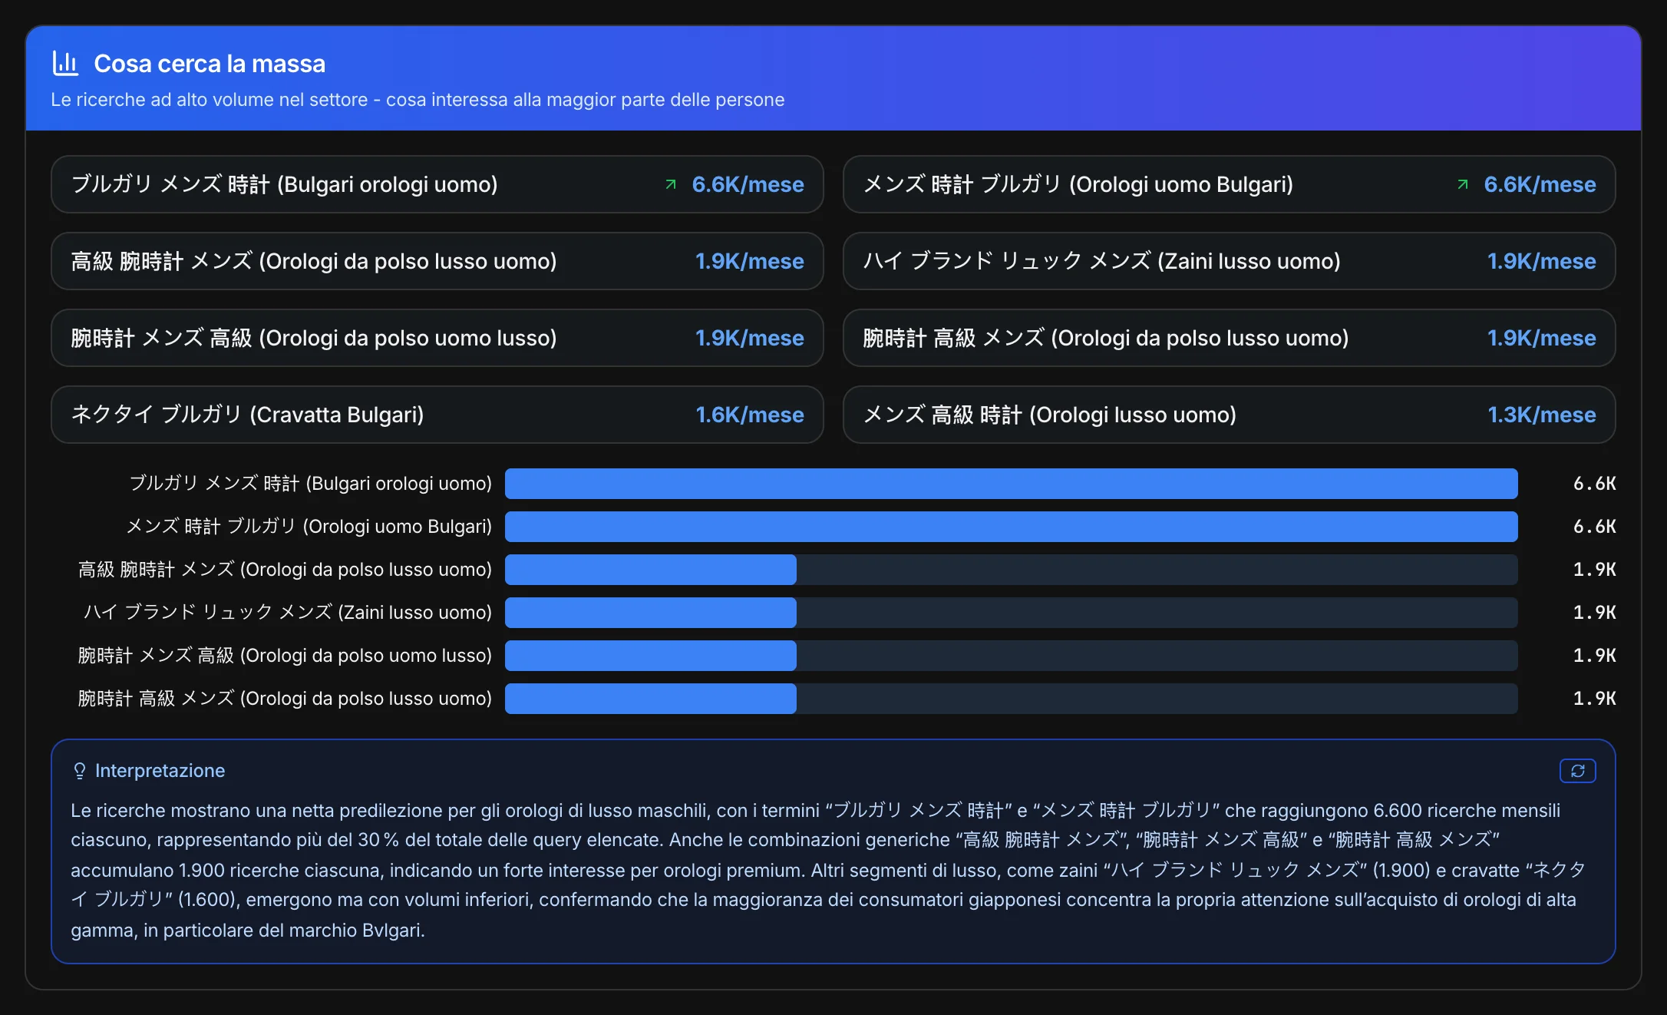Viewport: 1667px width, 1015px height.
Task: Open the 腕時計 高級 メンズ keyword card
Action: tap(1229, 338)
